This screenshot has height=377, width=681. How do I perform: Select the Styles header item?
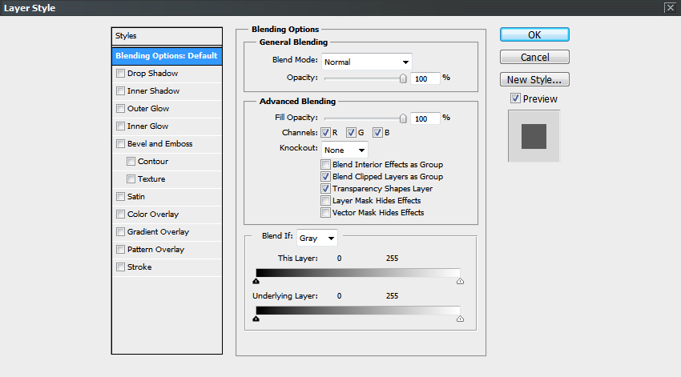pyautogui.click(x=167, y=36)
